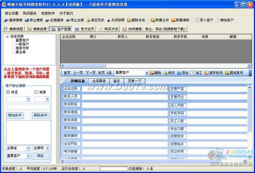Go to 上一页 of records
The image size is (255, 173).
point(78,73)
